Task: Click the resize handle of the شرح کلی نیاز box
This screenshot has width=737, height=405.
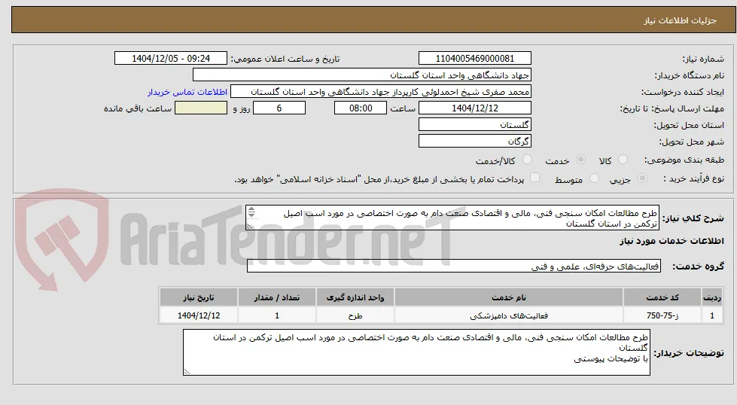Action: tap(249, 227)
